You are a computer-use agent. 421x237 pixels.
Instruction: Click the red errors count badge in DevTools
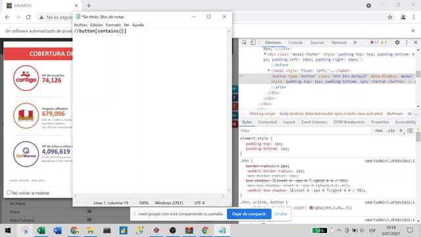(x=374, y=42)
